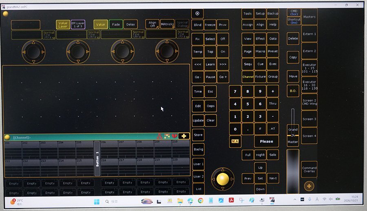Open the MAtricks options
Screen dimensions: 367x211
point(167,24)
